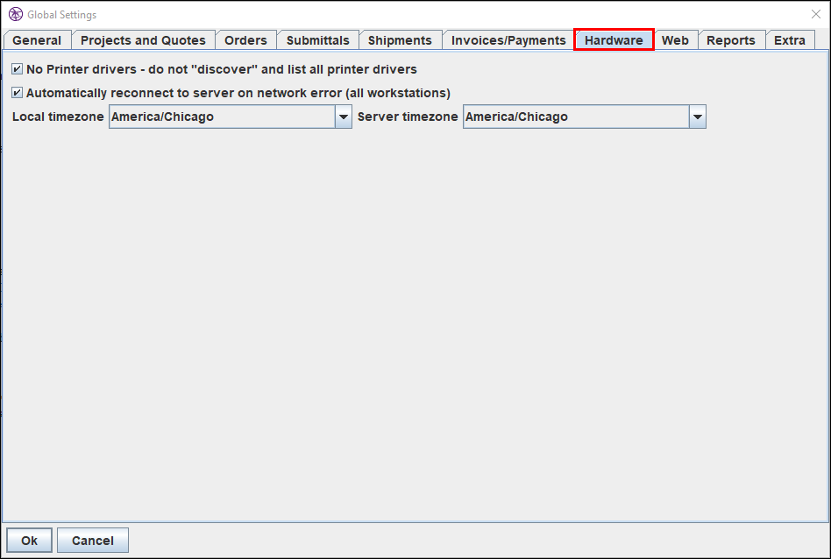Open the Reports tab
This screenshot has height=559, width=831.
point(732,39)
